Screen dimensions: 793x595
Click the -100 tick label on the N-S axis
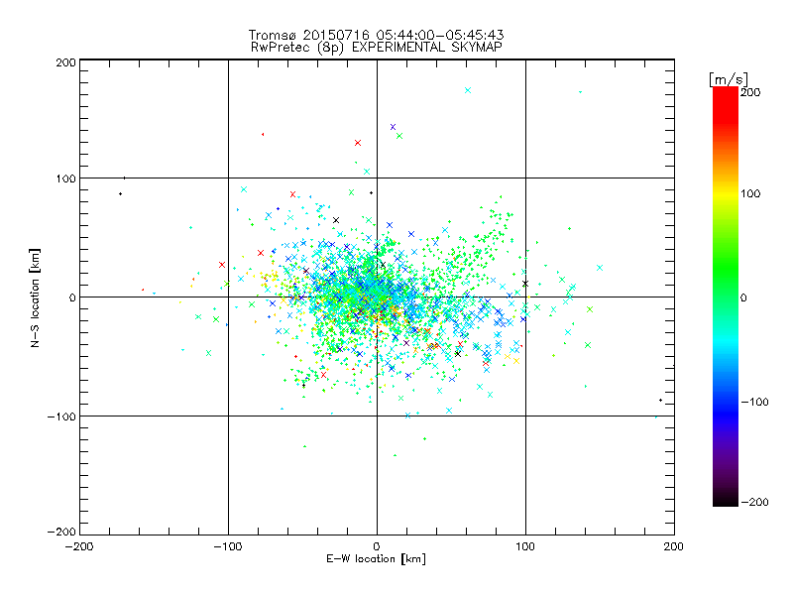[61, 416]
